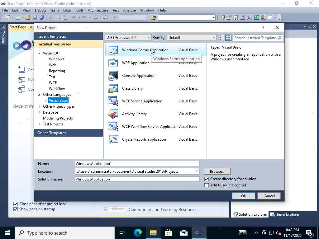Switch to the Team Explorer tab
Viewport: 319px width, 239px height.
tap(285, 214)
